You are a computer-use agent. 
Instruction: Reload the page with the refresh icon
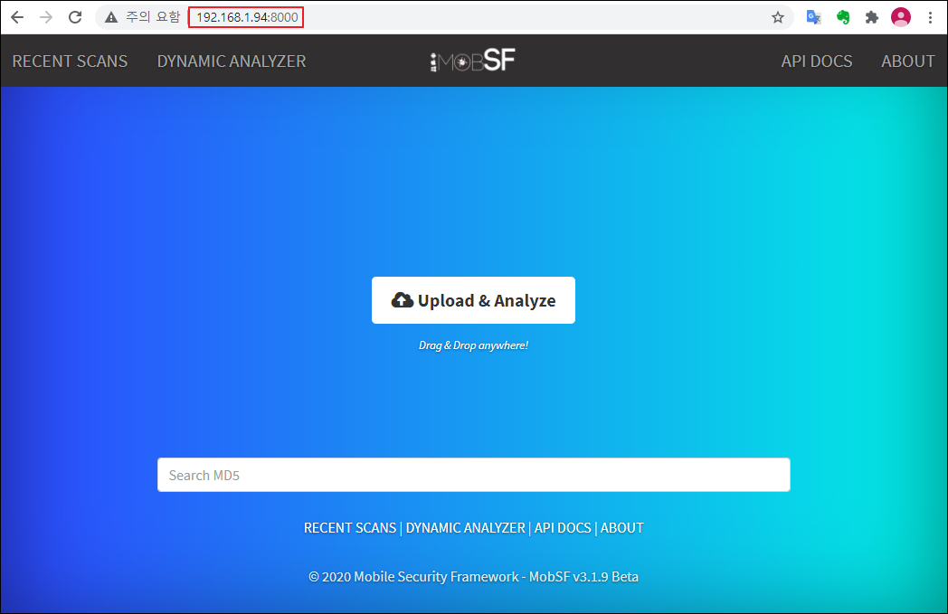pos(75,17)
